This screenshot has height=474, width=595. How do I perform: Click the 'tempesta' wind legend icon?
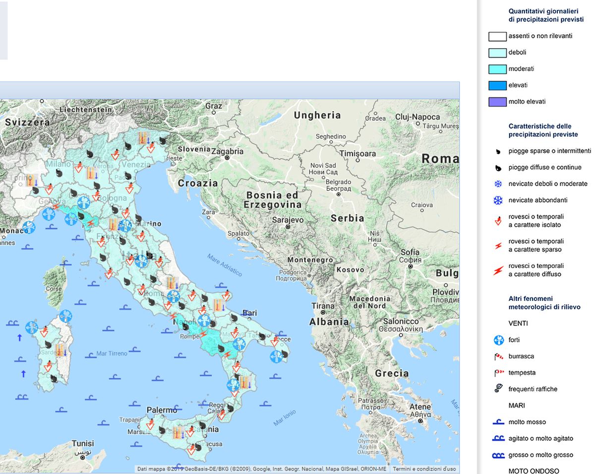(498, 373)
